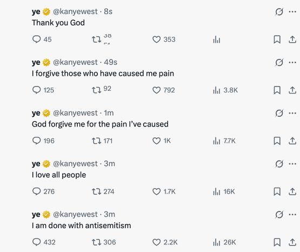Screen dimensions: 300x252
Task: Open Grok icon on "I love all people" tweet
Action: click(279, 164)
